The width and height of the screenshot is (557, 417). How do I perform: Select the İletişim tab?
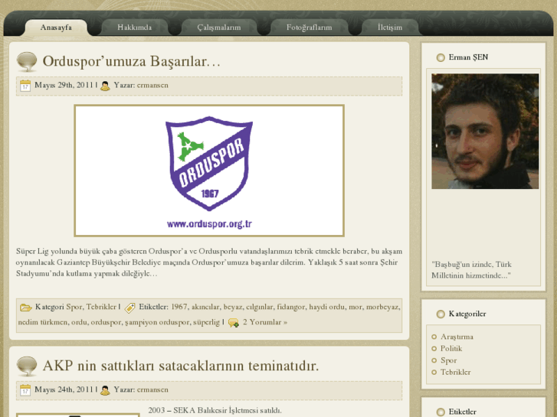(x=390, y=28)
